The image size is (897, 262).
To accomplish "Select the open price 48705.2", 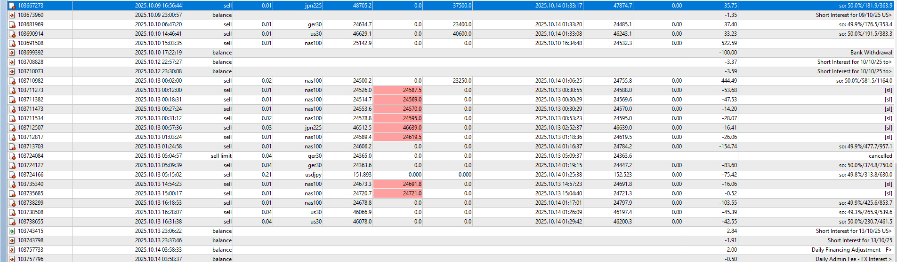I will coord(362,6).
